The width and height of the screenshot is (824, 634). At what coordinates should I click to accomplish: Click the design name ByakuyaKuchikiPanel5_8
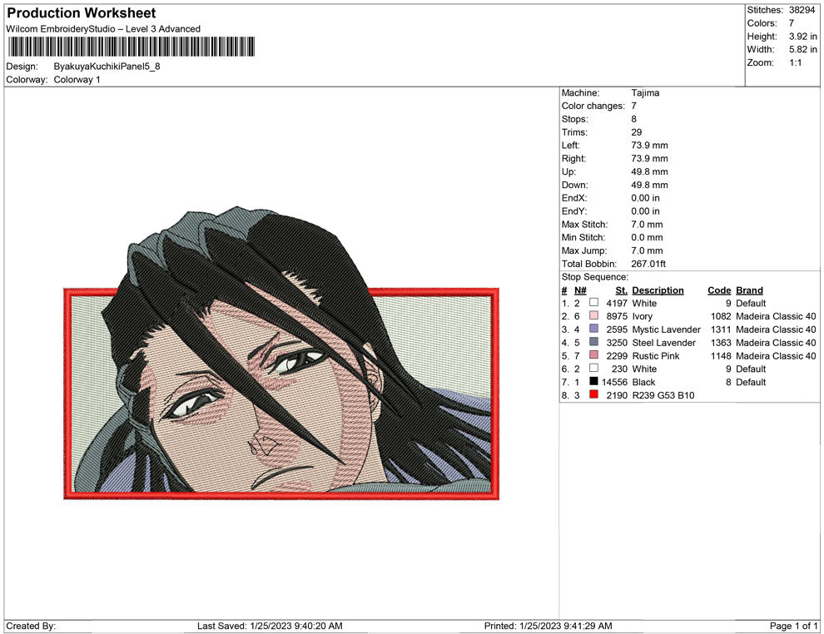click(x=107, y=67)
